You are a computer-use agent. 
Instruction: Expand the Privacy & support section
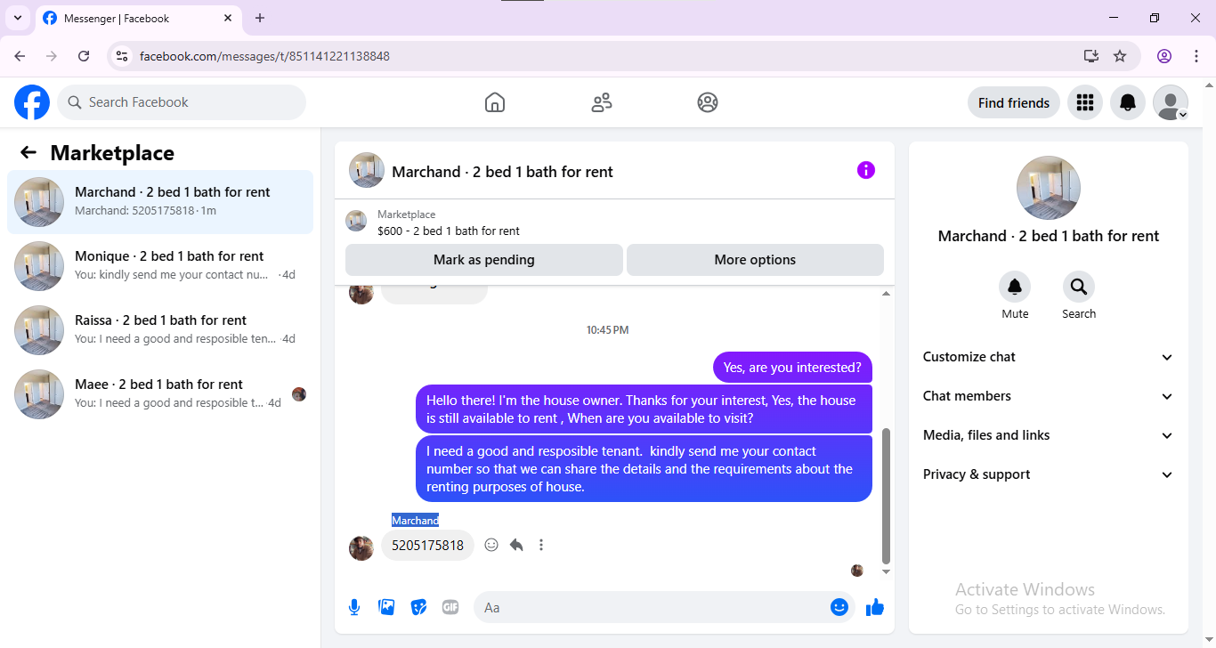tap(1049, 474)
